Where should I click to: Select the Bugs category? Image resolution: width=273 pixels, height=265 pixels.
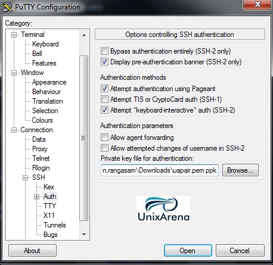pyautogui.click(x=51, y=235)
